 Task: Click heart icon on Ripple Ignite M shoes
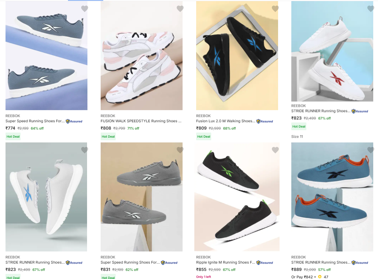pos(275,150)
